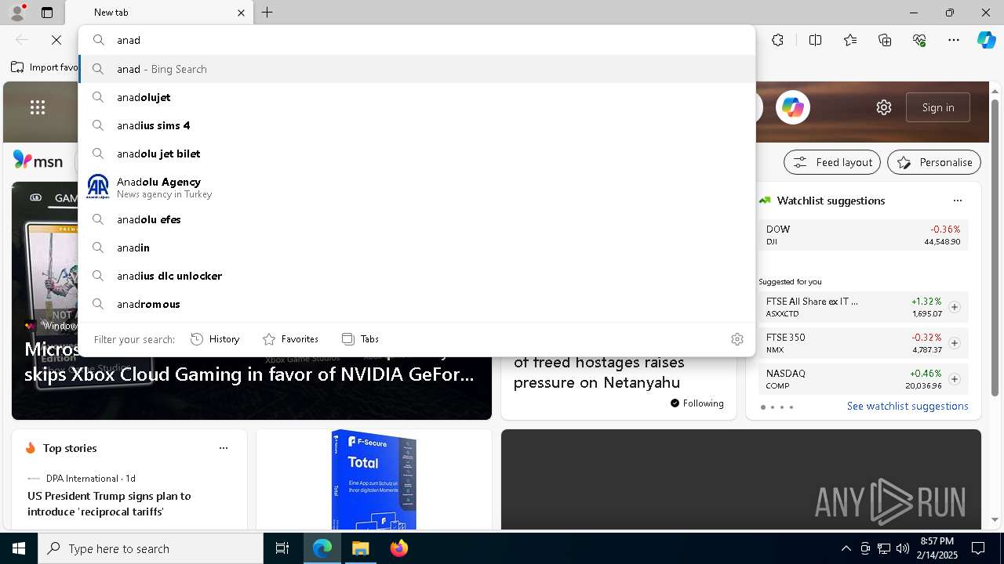Image resolution: width=1004 pixels, height=564 pixels.
Task: Open the Trump reciprocal tariffs story
Action: click(x=109, y=504)
